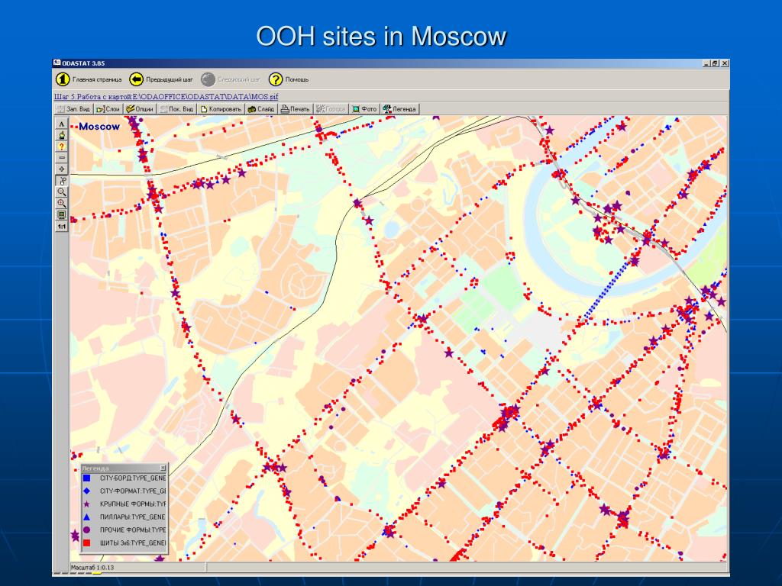Select the minus line tool icon

tap(61, 158)
